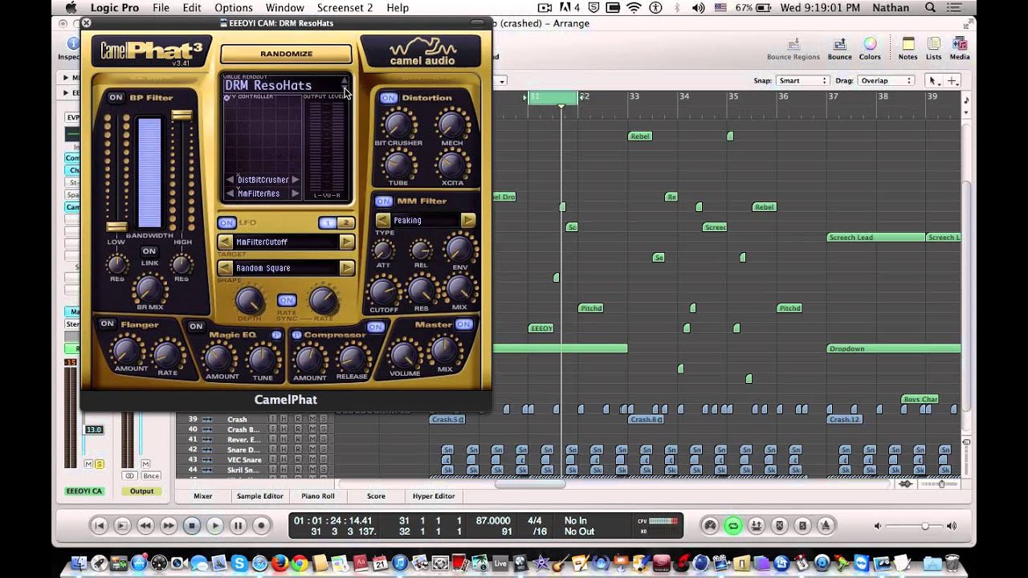Open the Bounce tool in Arrange toolbar
Screen dimensions: 1028x578
coord(839,48)
